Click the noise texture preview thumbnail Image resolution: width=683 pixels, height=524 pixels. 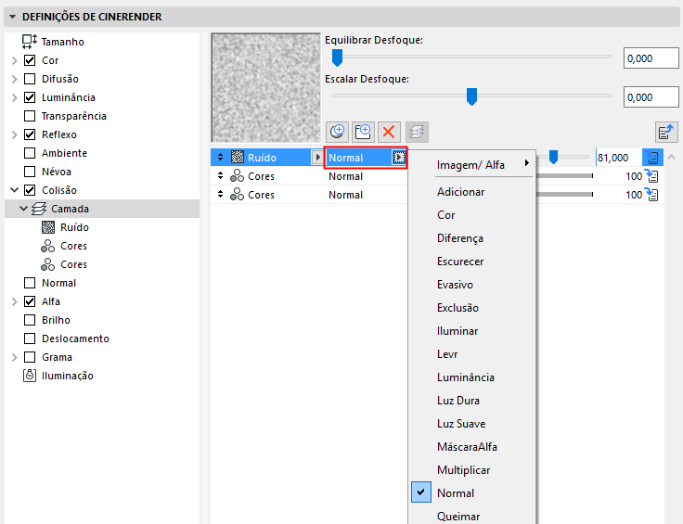click(265, 88)
